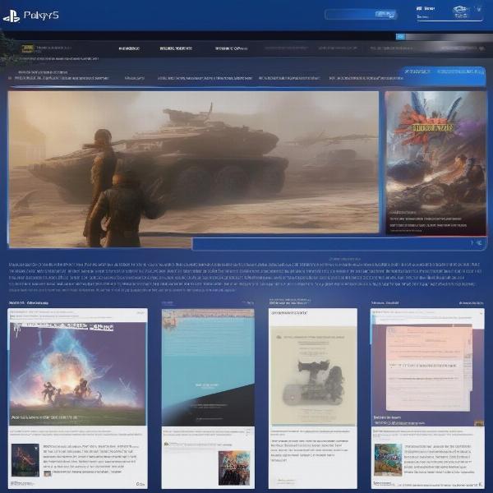This screenshot has width=493, height=493.
Task: Select the third white bold menu item ending in "OPen"
Action: coord(231,48)
